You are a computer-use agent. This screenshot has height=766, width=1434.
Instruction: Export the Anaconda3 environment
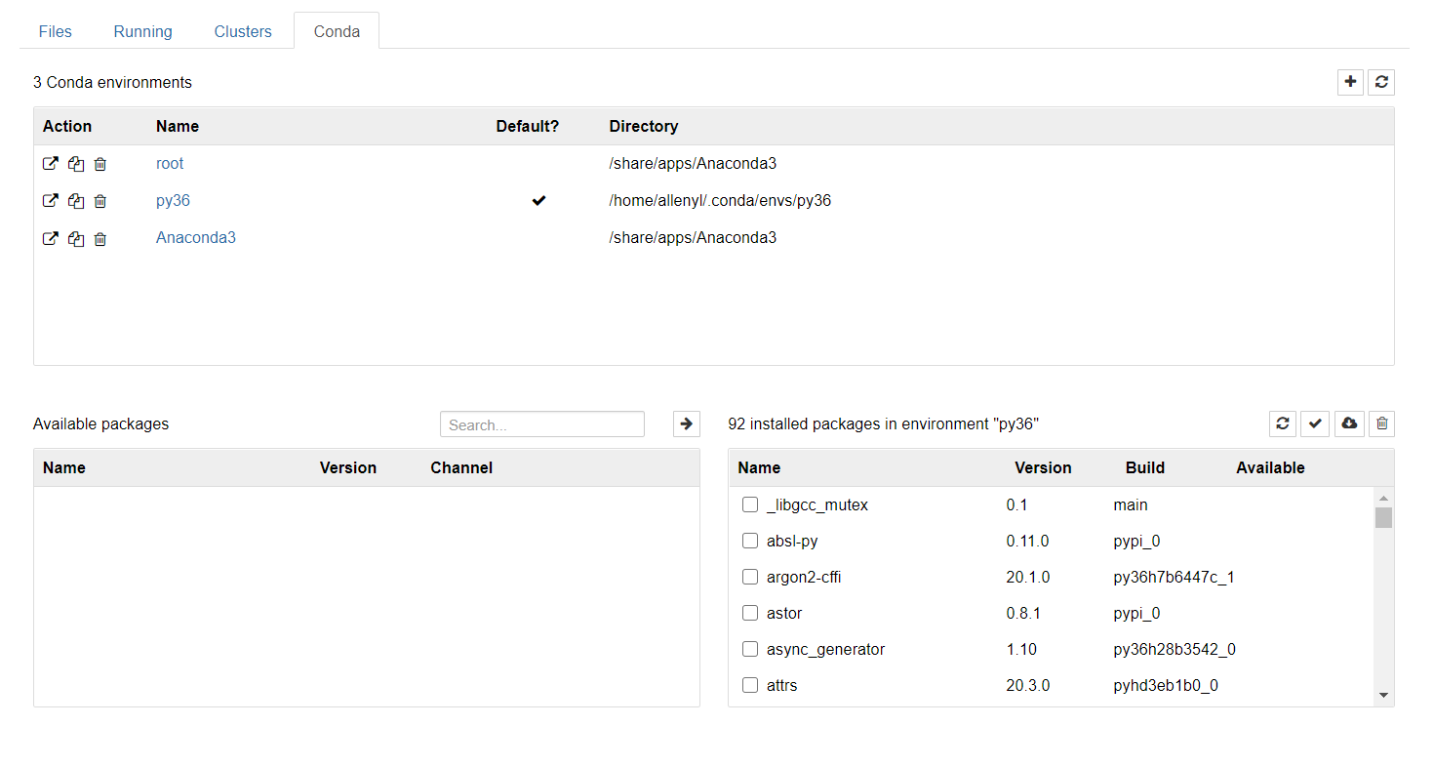point(51,238)
